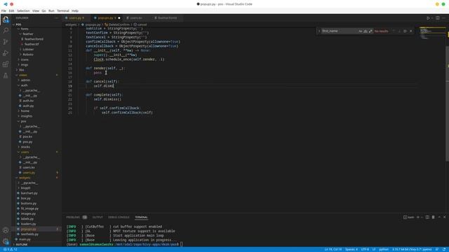Open the Testing flask icon view
The height and width of the screenshot is (252, 449).
click(6, 76)
